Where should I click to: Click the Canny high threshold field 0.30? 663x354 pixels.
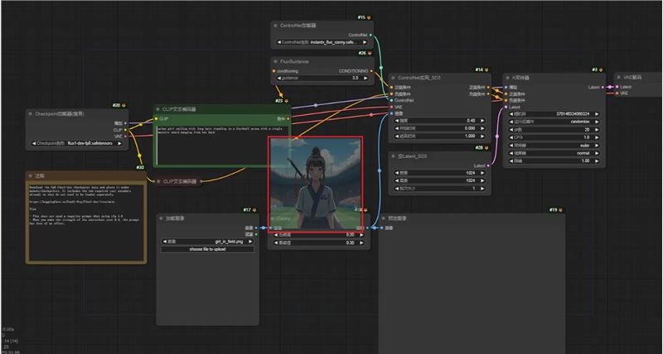point(319,243)
